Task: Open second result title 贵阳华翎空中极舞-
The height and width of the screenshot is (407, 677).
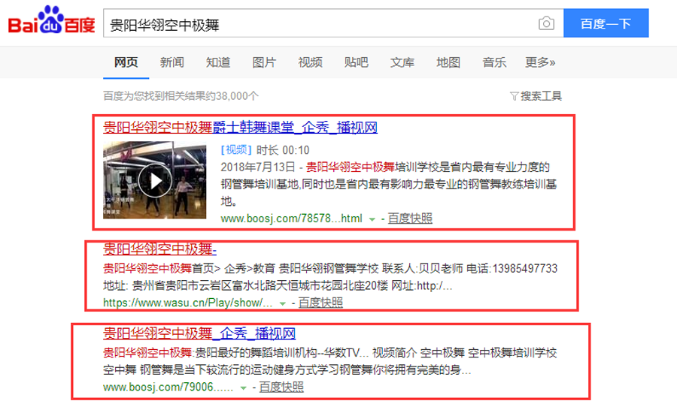Action: 159,249
